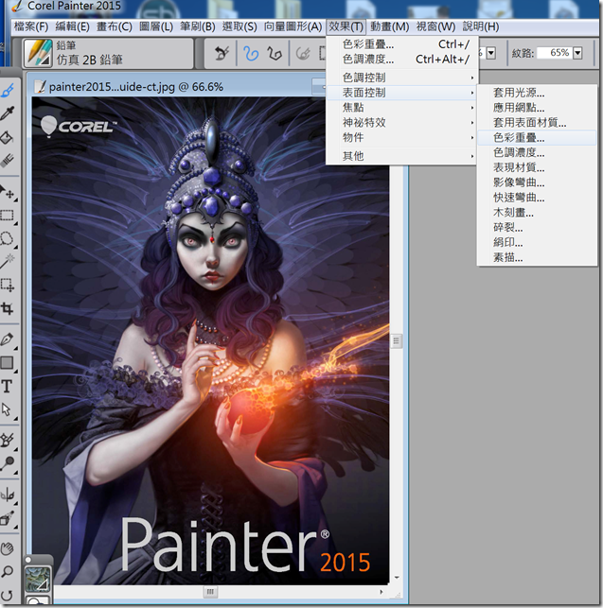Image resolution: width=603 pixels, height=608 pixels.
Task: Click the Reset Tool icon in property bar
Action: (x=222, y=53)
